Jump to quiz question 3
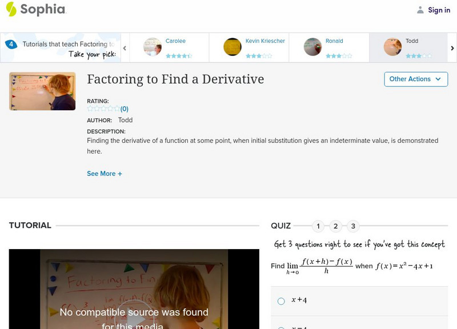The image size is (457, 329). [x=353, y=226]
